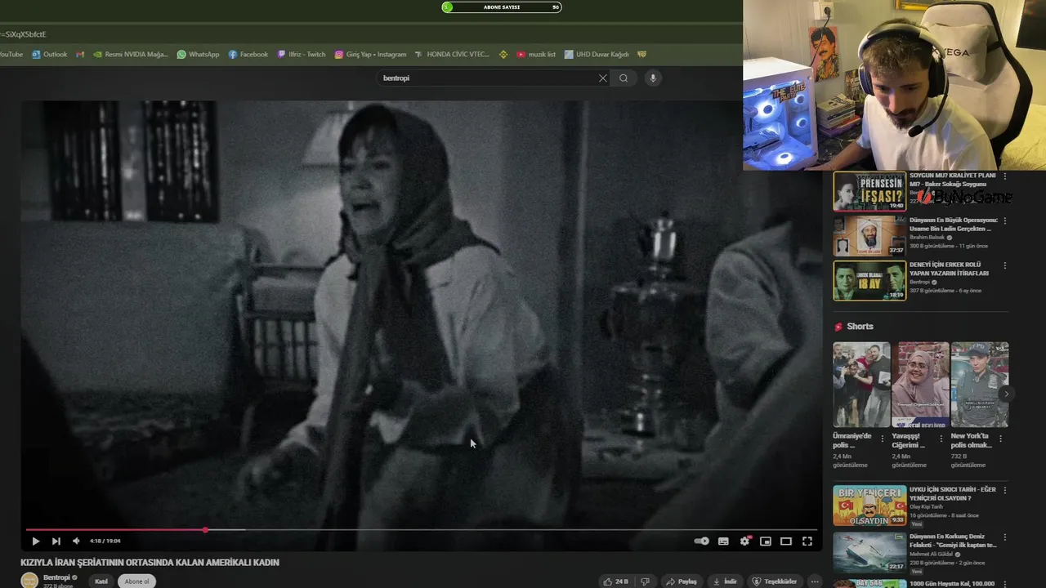The image size is (1046, 588).
Task: Subscribe with Abone ol button
Action: (136, 581)
